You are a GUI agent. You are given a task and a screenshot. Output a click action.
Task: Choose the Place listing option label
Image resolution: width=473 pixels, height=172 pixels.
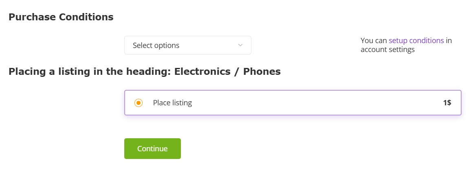(x=172, y=103)
